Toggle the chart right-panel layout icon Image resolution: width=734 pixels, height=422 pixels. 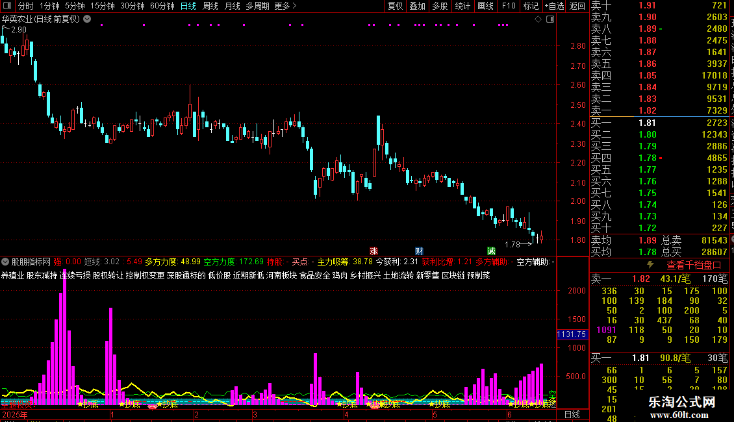(x=550, y=19)
